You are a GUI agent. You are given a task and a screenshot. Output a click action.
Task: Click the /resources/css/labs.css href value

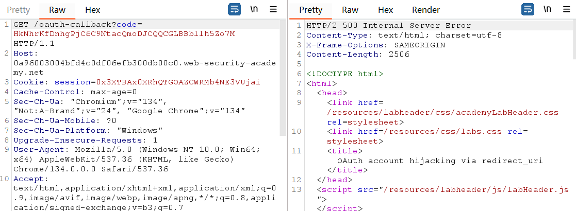442,131
